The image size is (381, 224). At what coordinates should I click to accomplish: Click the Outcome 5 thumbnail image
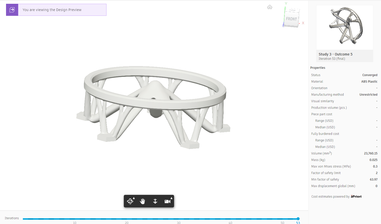coord(345,27)
